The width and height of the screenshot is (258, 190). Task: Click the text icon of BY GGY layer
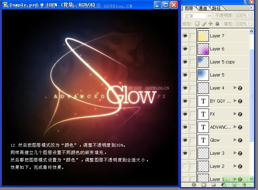pyautogui.click(x=203, y=101)
